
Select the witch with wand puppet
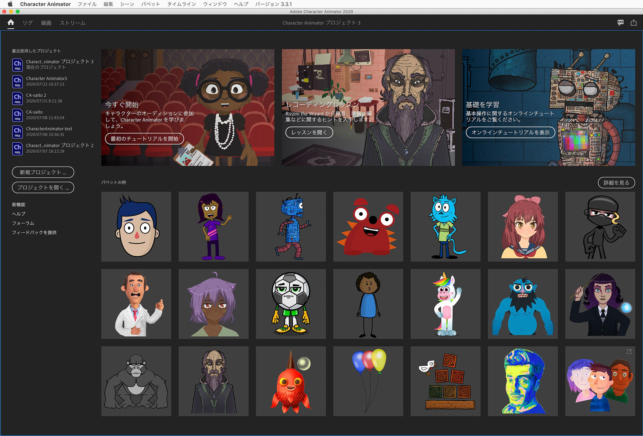[600, 304]
